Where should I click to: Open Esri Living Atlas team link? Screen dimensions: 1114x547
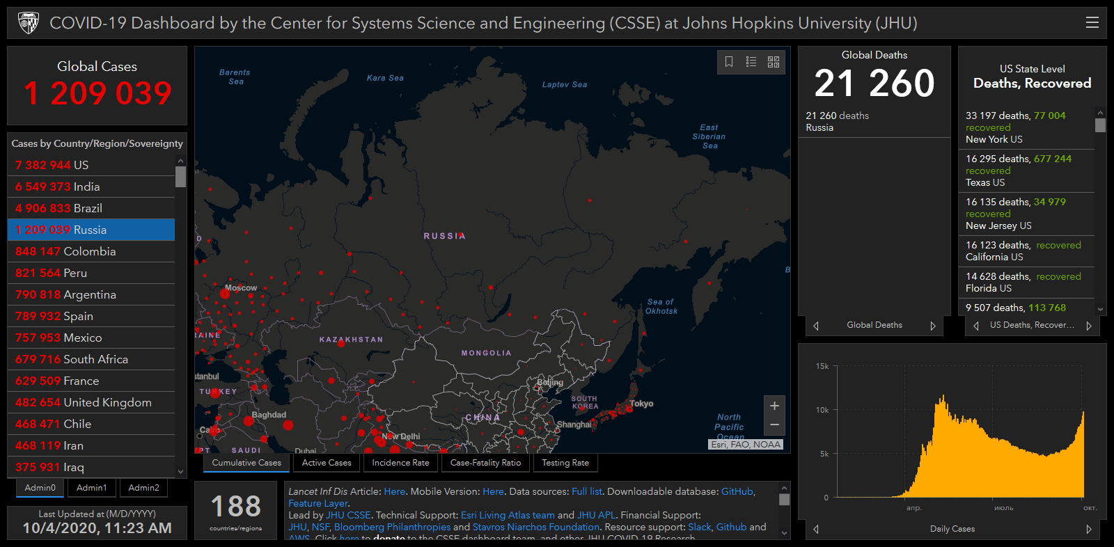(x=508, y=515)
